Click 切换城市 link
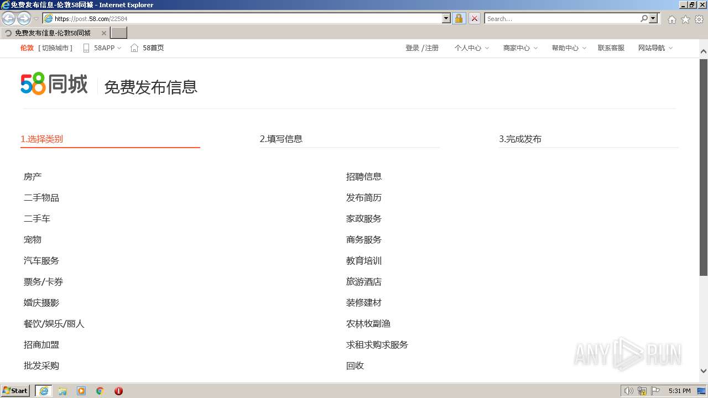Image resolution: width=708 pixels, height=398 pixels. pos(55,48)
